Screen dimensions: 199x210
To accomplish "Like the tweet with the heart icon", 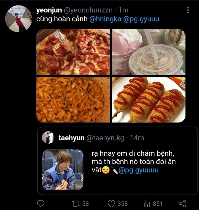I will [111, 204].
